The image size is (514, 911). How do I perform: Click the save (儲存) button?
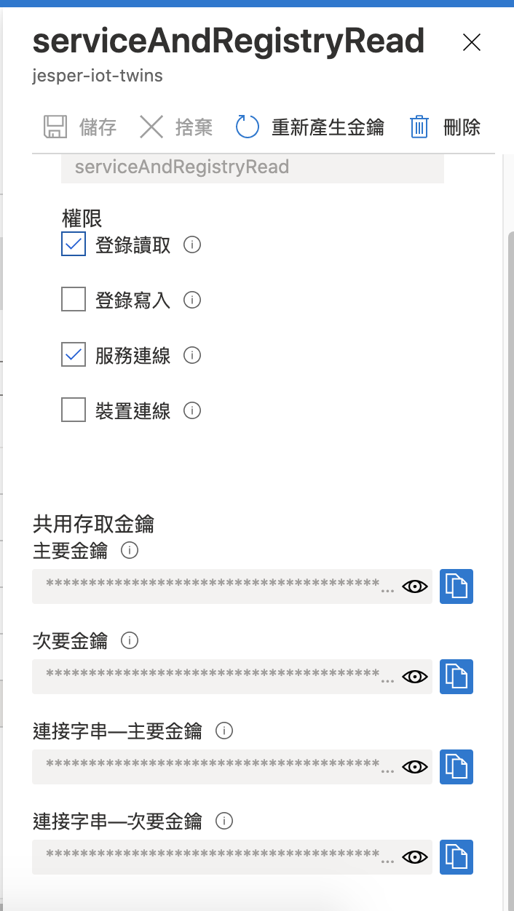point(80,127)
